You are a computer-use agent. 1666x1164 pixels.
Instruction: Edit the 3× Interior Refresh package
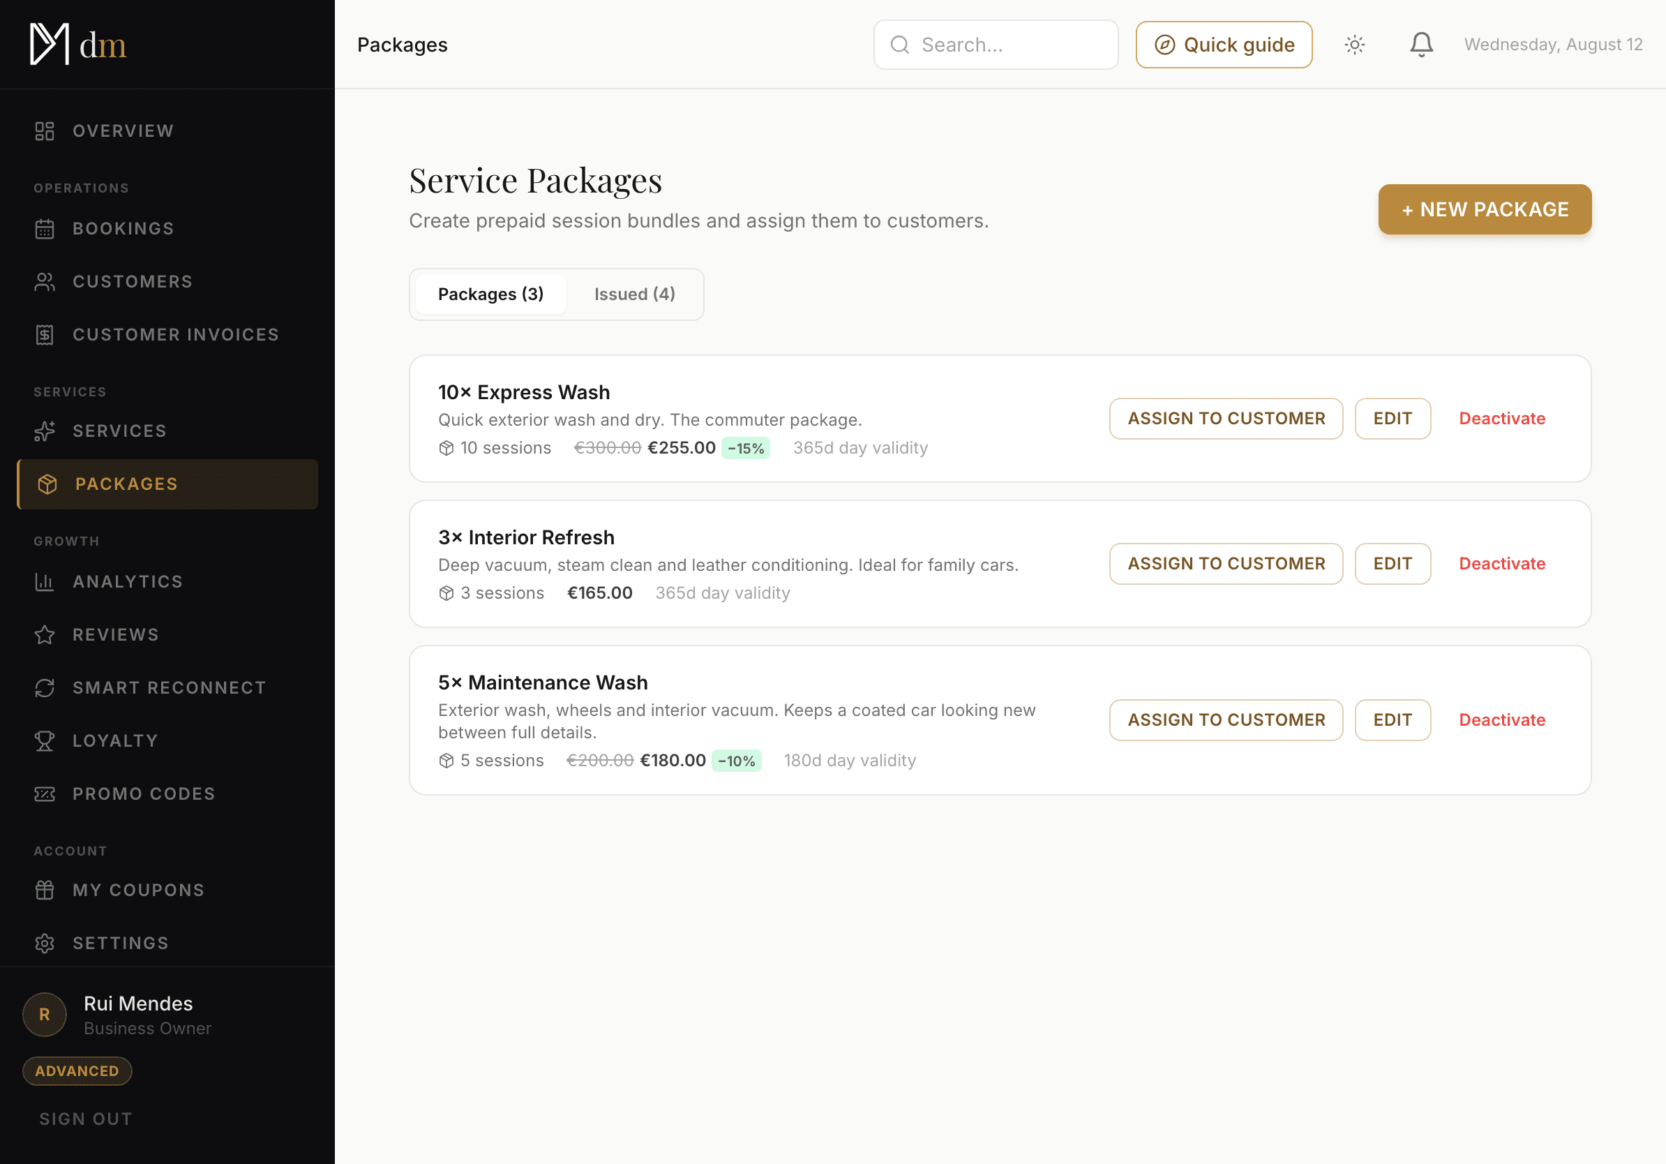(x=1392, y=564)
